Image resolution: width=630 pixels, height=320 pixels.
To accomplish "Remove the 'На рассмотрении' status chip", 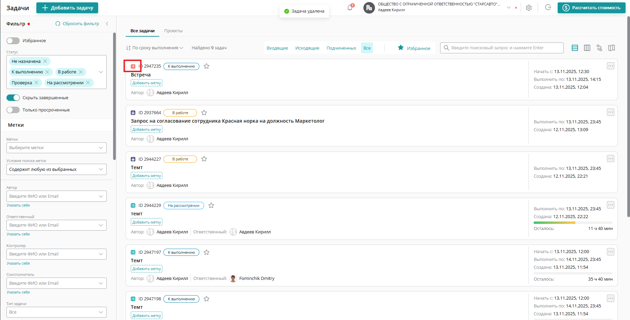I will coord(88,83).
